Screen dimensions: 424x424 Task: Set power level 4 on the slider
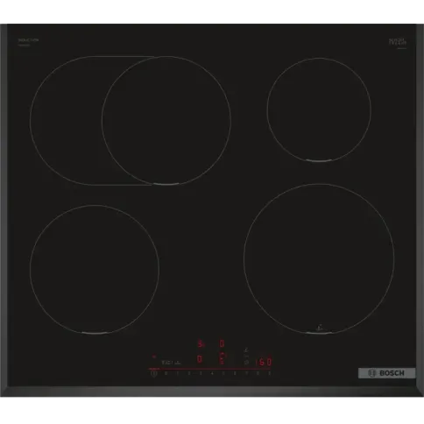tap(212, 373)
